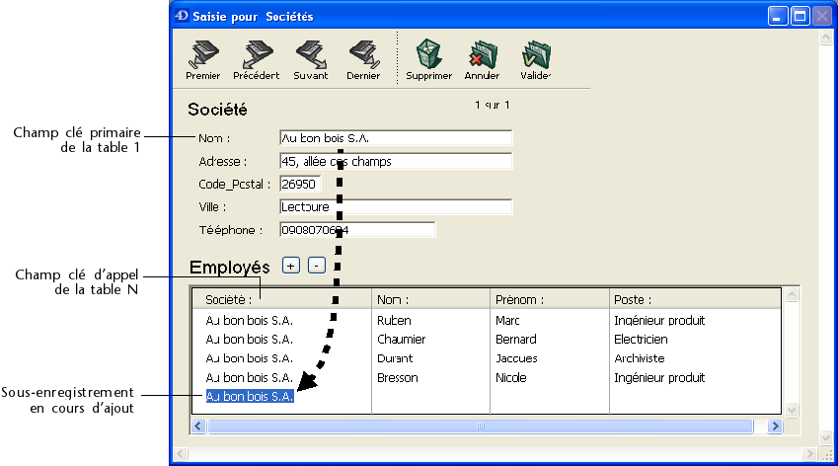Click the window's vertical scrollbar up arrow

(x=826, y=37)
